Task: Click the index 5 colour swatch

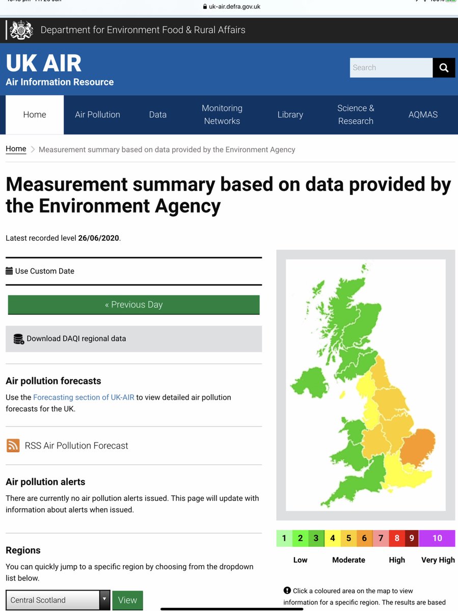Action: (x=348, y=538)
